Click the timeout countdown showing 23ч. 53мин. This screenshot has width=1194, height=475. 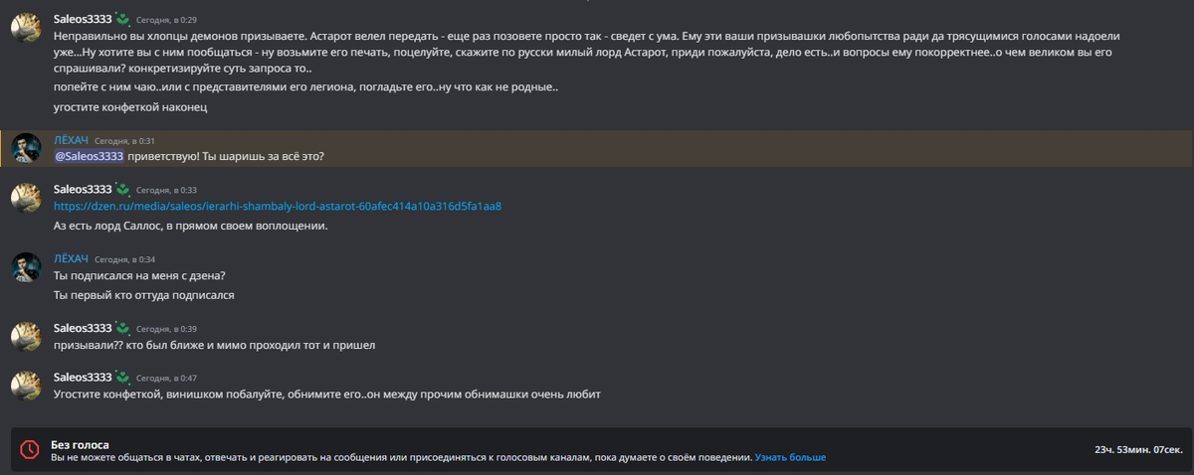click(x=1135, y=450)
